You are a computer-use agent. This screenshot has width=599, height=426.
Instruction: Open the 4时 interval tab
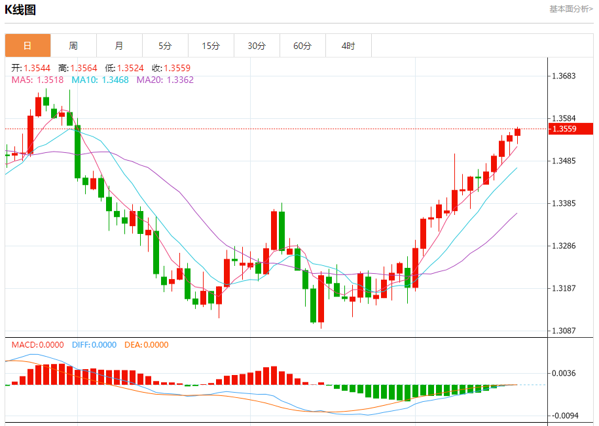point(348,45)
